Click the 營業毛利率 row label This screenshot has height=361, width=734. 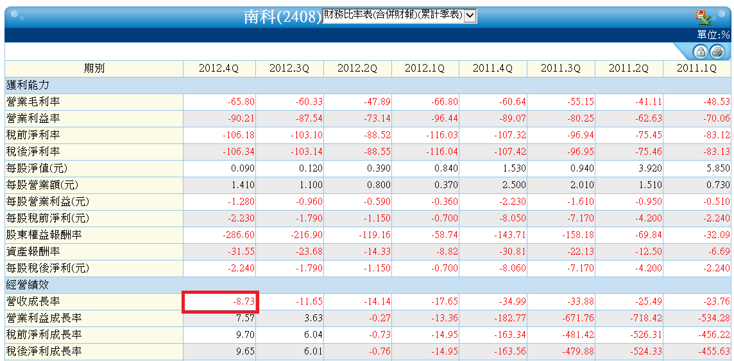point(33,102)
